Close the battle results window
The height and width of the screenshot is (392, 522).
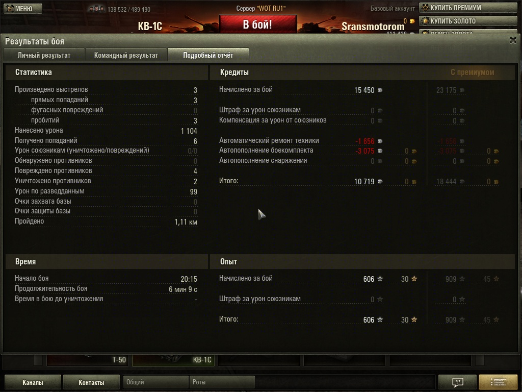pyautogui.click(x=513, y=40)
